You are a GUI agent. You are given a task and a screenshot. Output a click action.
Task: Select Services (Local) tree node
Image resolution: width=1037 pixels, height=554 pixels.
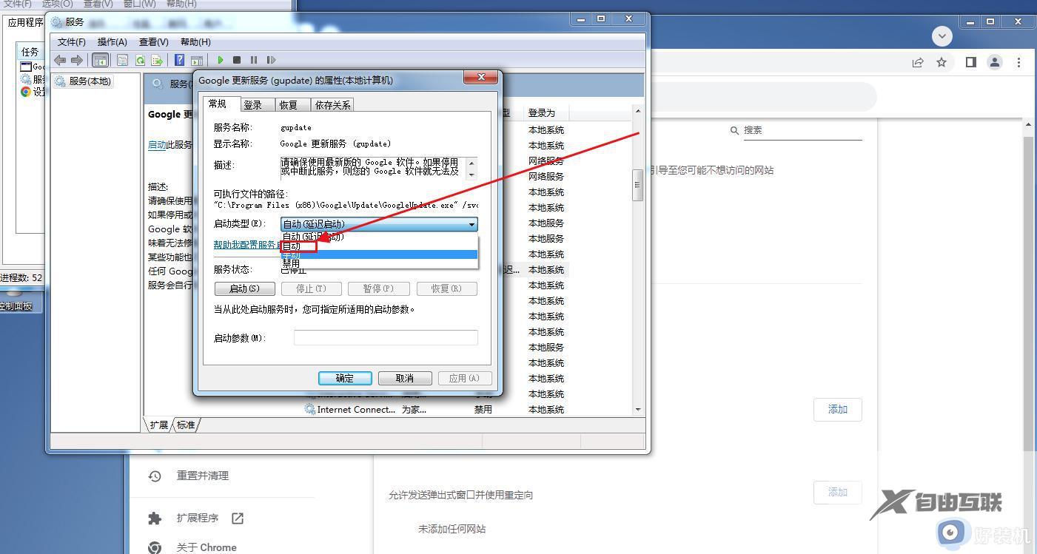83,81
